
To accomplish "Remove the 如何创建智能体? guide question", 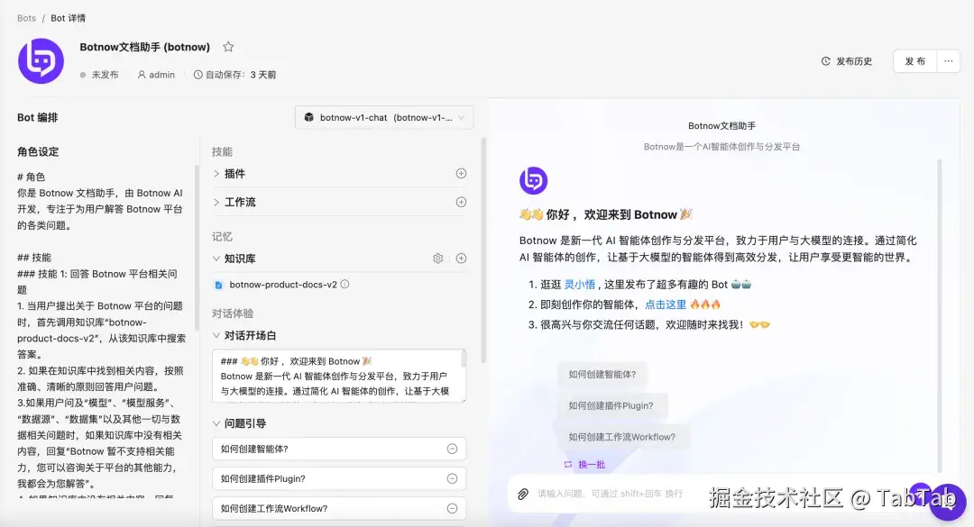I will tap(452, 449).
